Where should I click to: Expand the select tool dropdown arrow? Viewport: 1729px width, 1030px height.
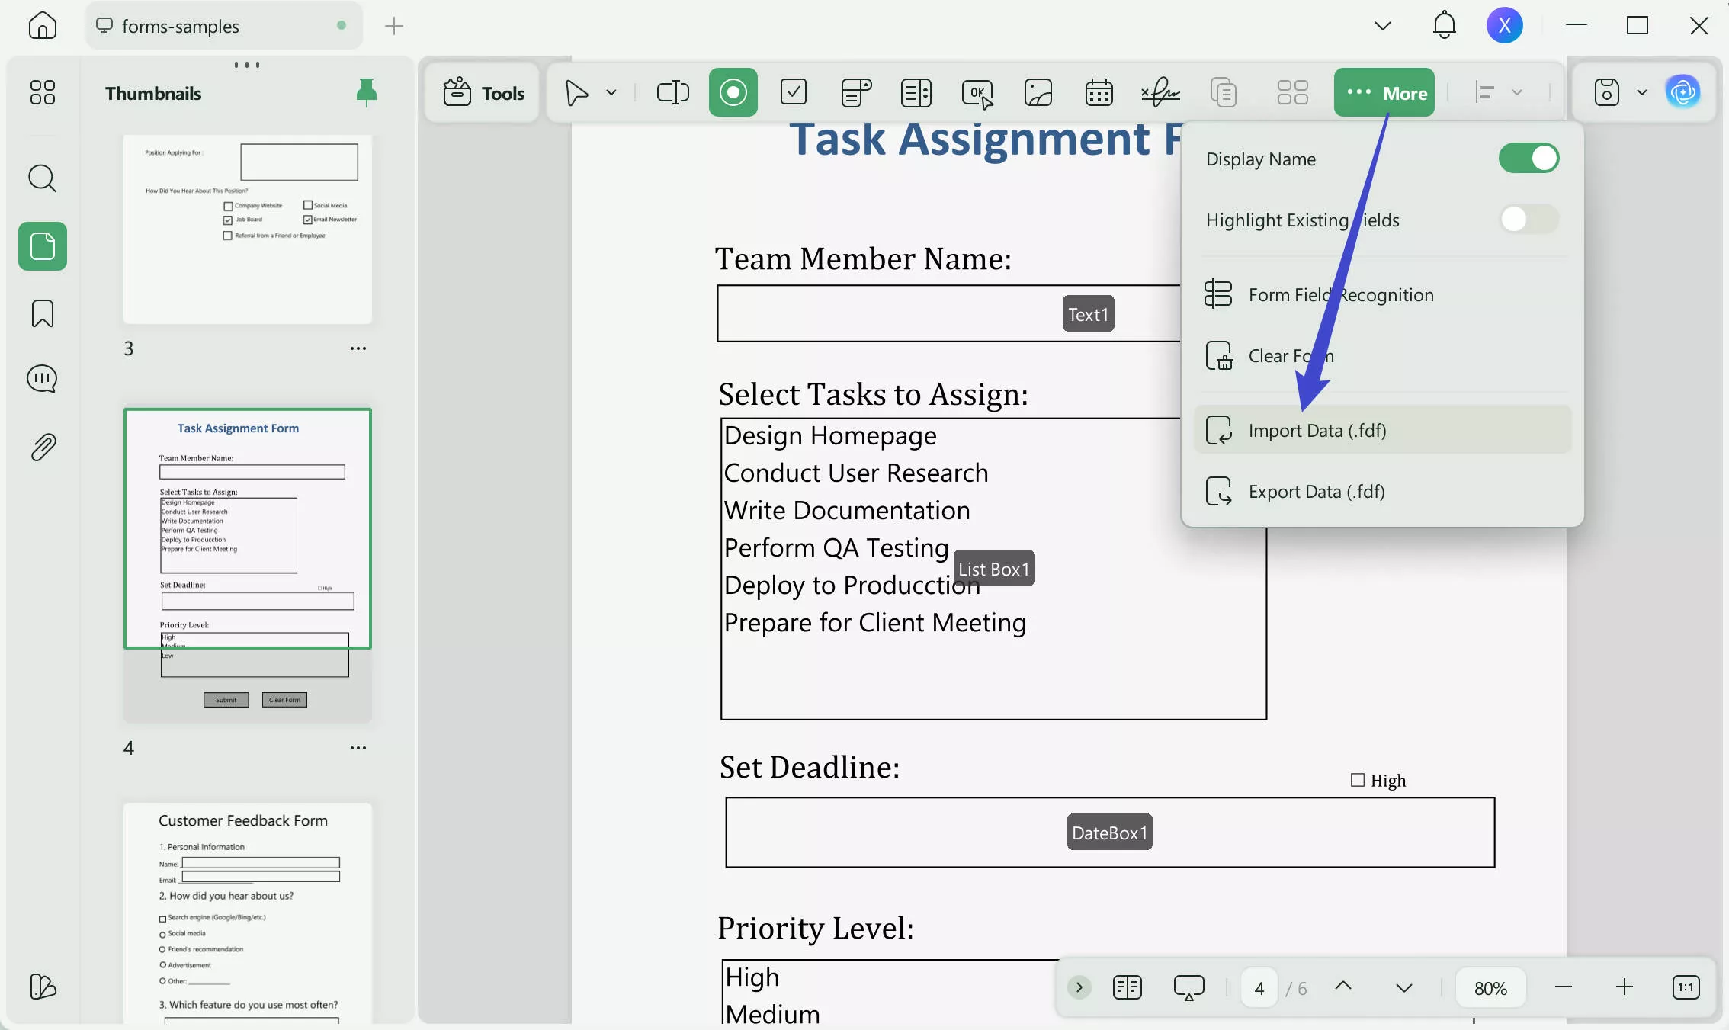click(611, 93)
